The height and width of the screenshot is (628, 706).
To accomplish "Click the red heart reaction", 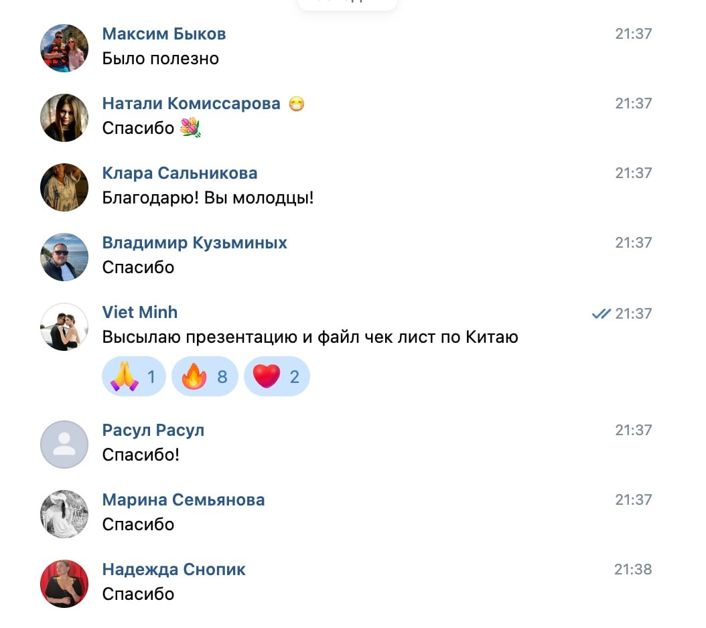I will click(x=277, y=376).
